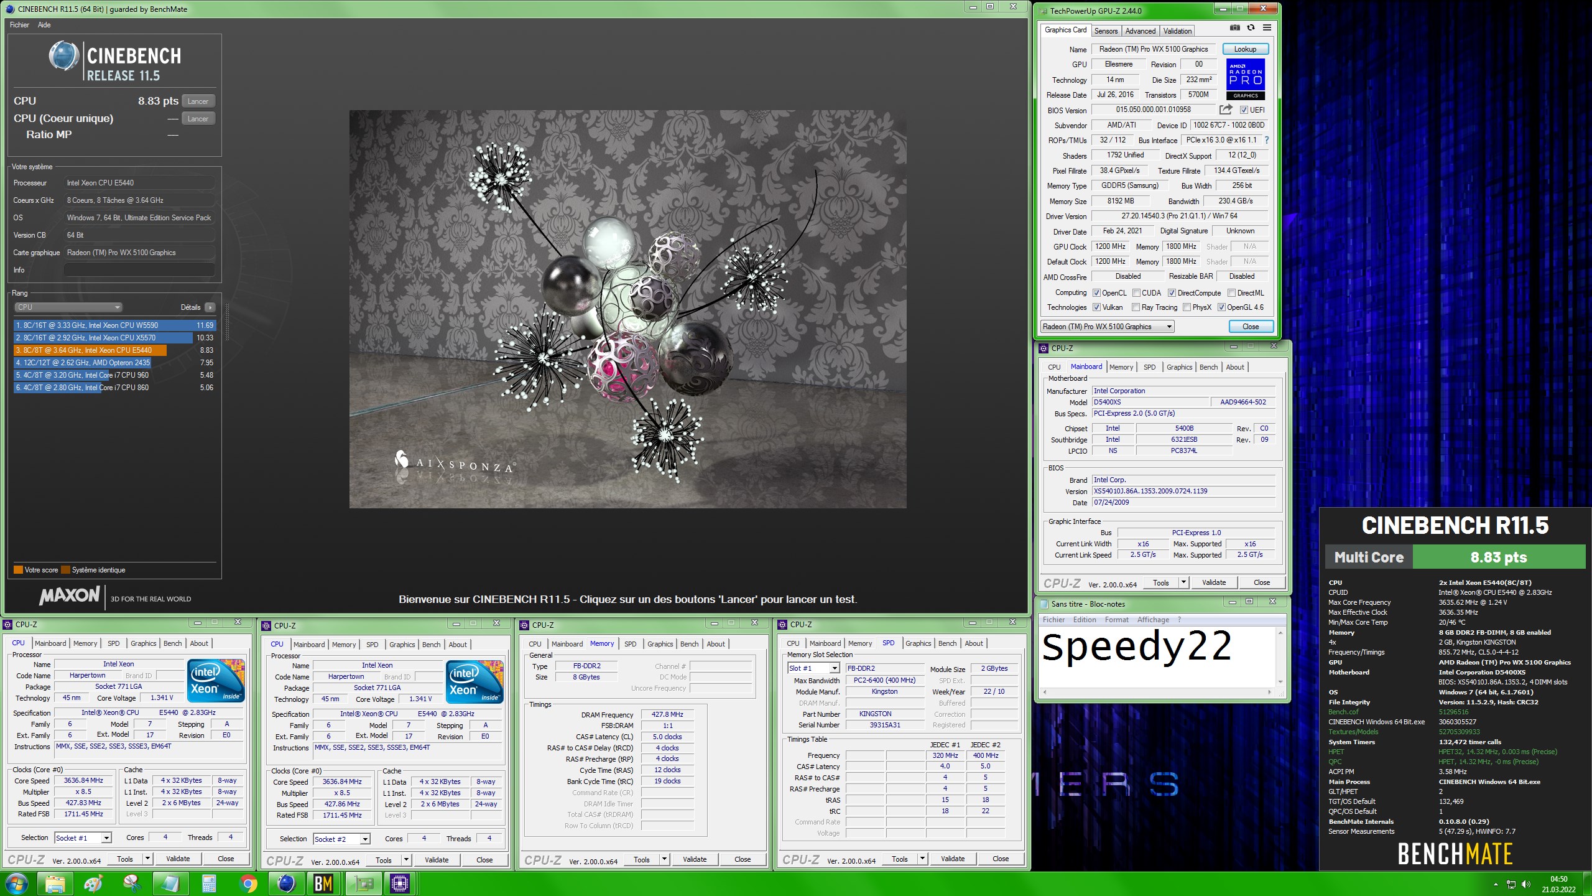Toggle the DirectCompute checkbox
Image resolution: width=1592 pixels, height=896 pixels.
(x=1172, y=293)
